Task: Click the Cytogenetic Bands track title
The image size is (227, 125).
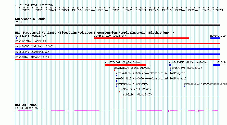Action: click(30, 19)
